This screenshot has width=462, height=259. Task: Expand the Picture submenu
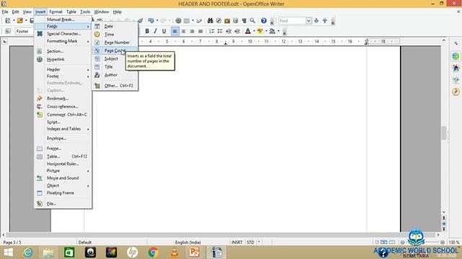coord(63,171)
